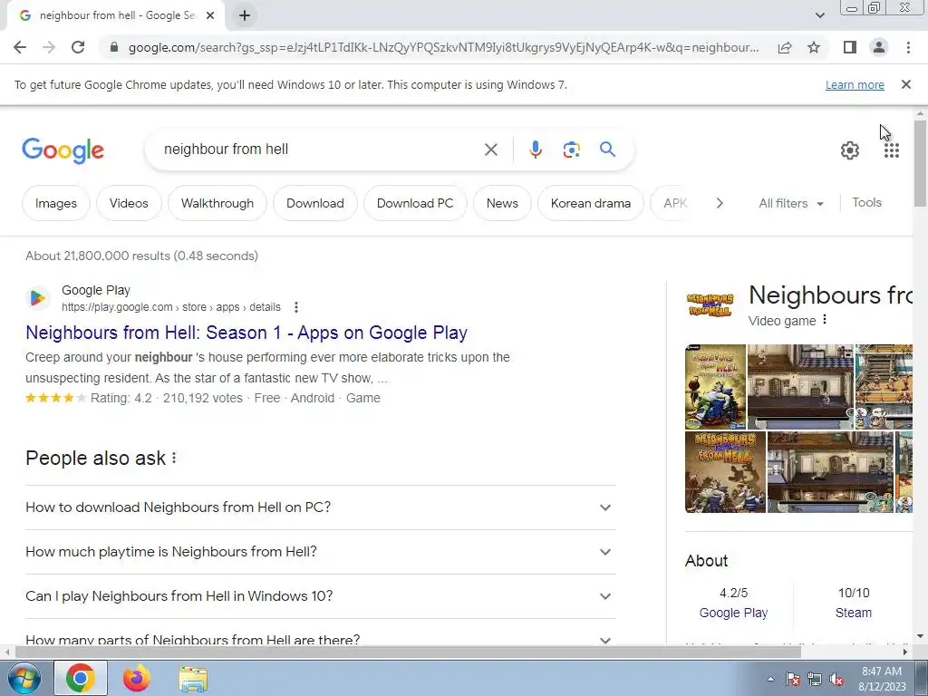
Task: Select the Download filter chip
Action: coord(314,203)
